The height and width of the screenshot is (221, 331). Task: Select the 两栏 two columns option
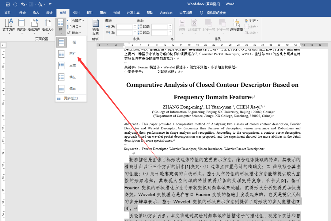[x=71, y=54]
